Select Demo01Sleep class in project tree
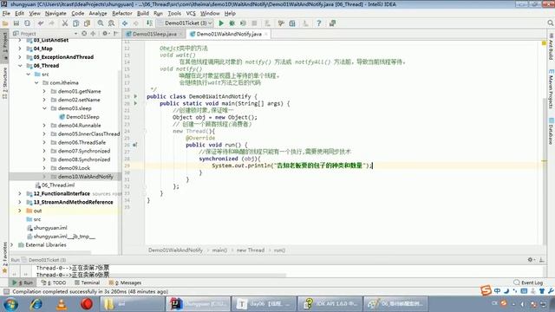 (79, 117)
